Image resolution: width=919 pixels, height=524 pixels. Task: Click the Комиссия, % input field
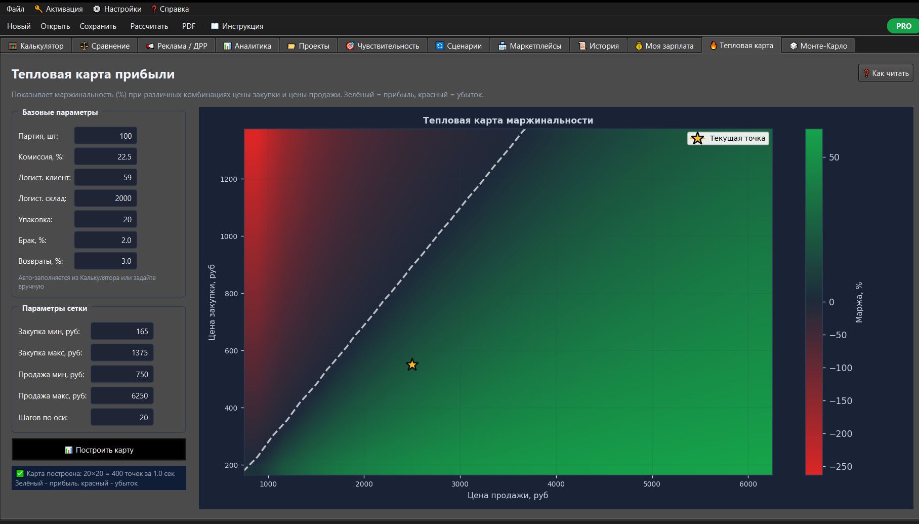coord(106,156)
